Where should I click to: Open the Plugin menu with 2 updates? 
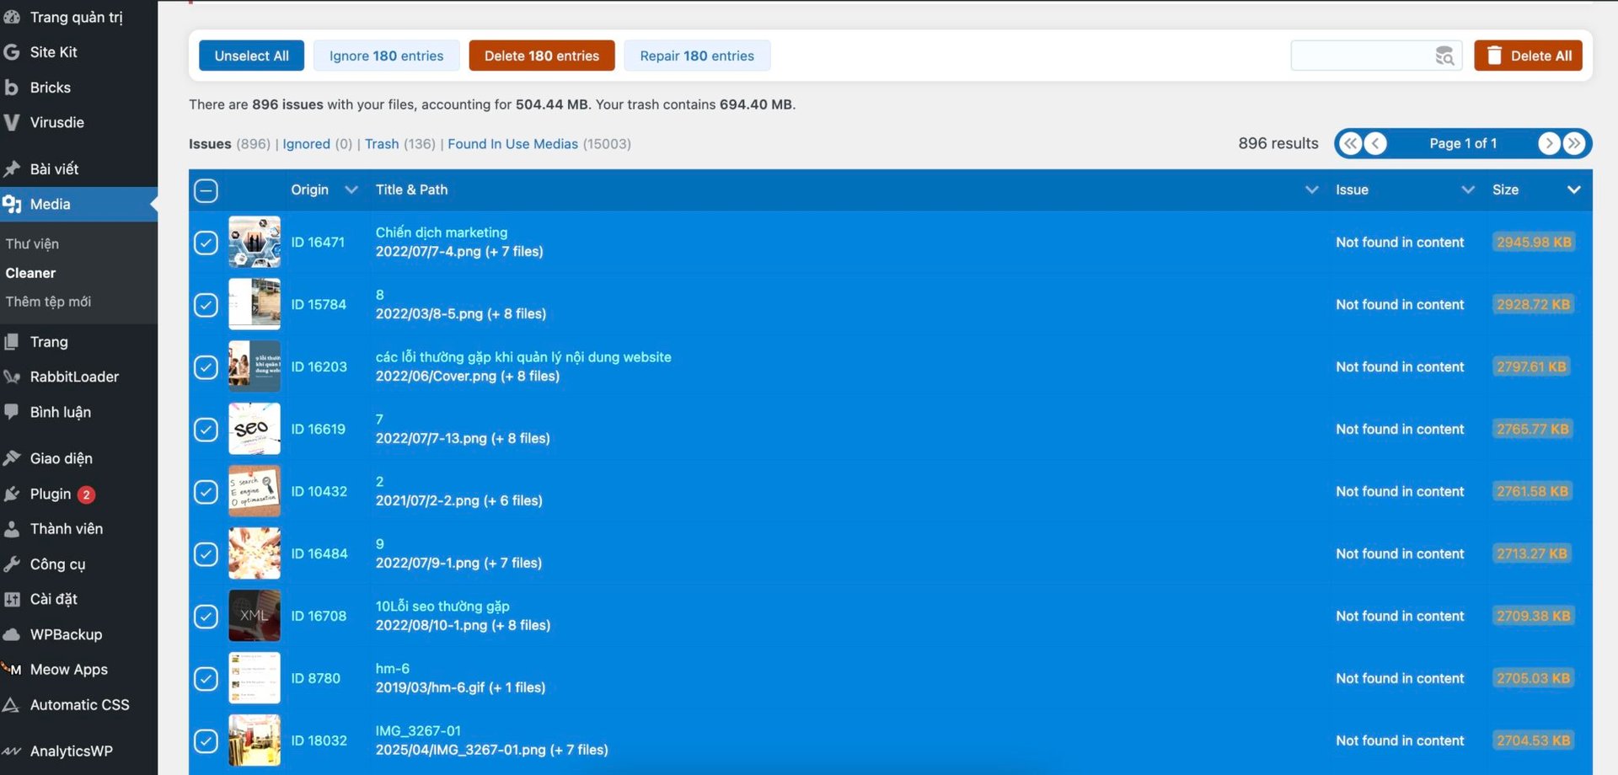51,494
